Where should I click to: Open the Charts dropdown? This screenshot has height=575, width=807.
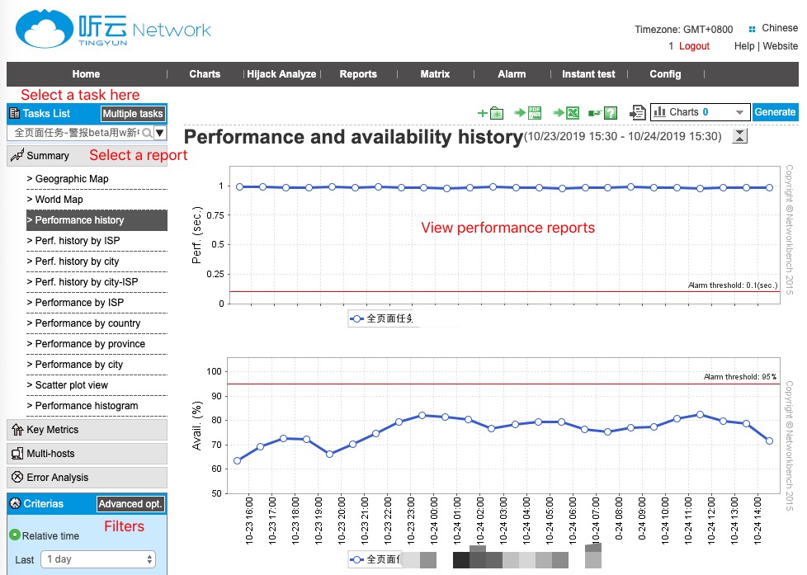pyautogui.click(x=699, y=112)
